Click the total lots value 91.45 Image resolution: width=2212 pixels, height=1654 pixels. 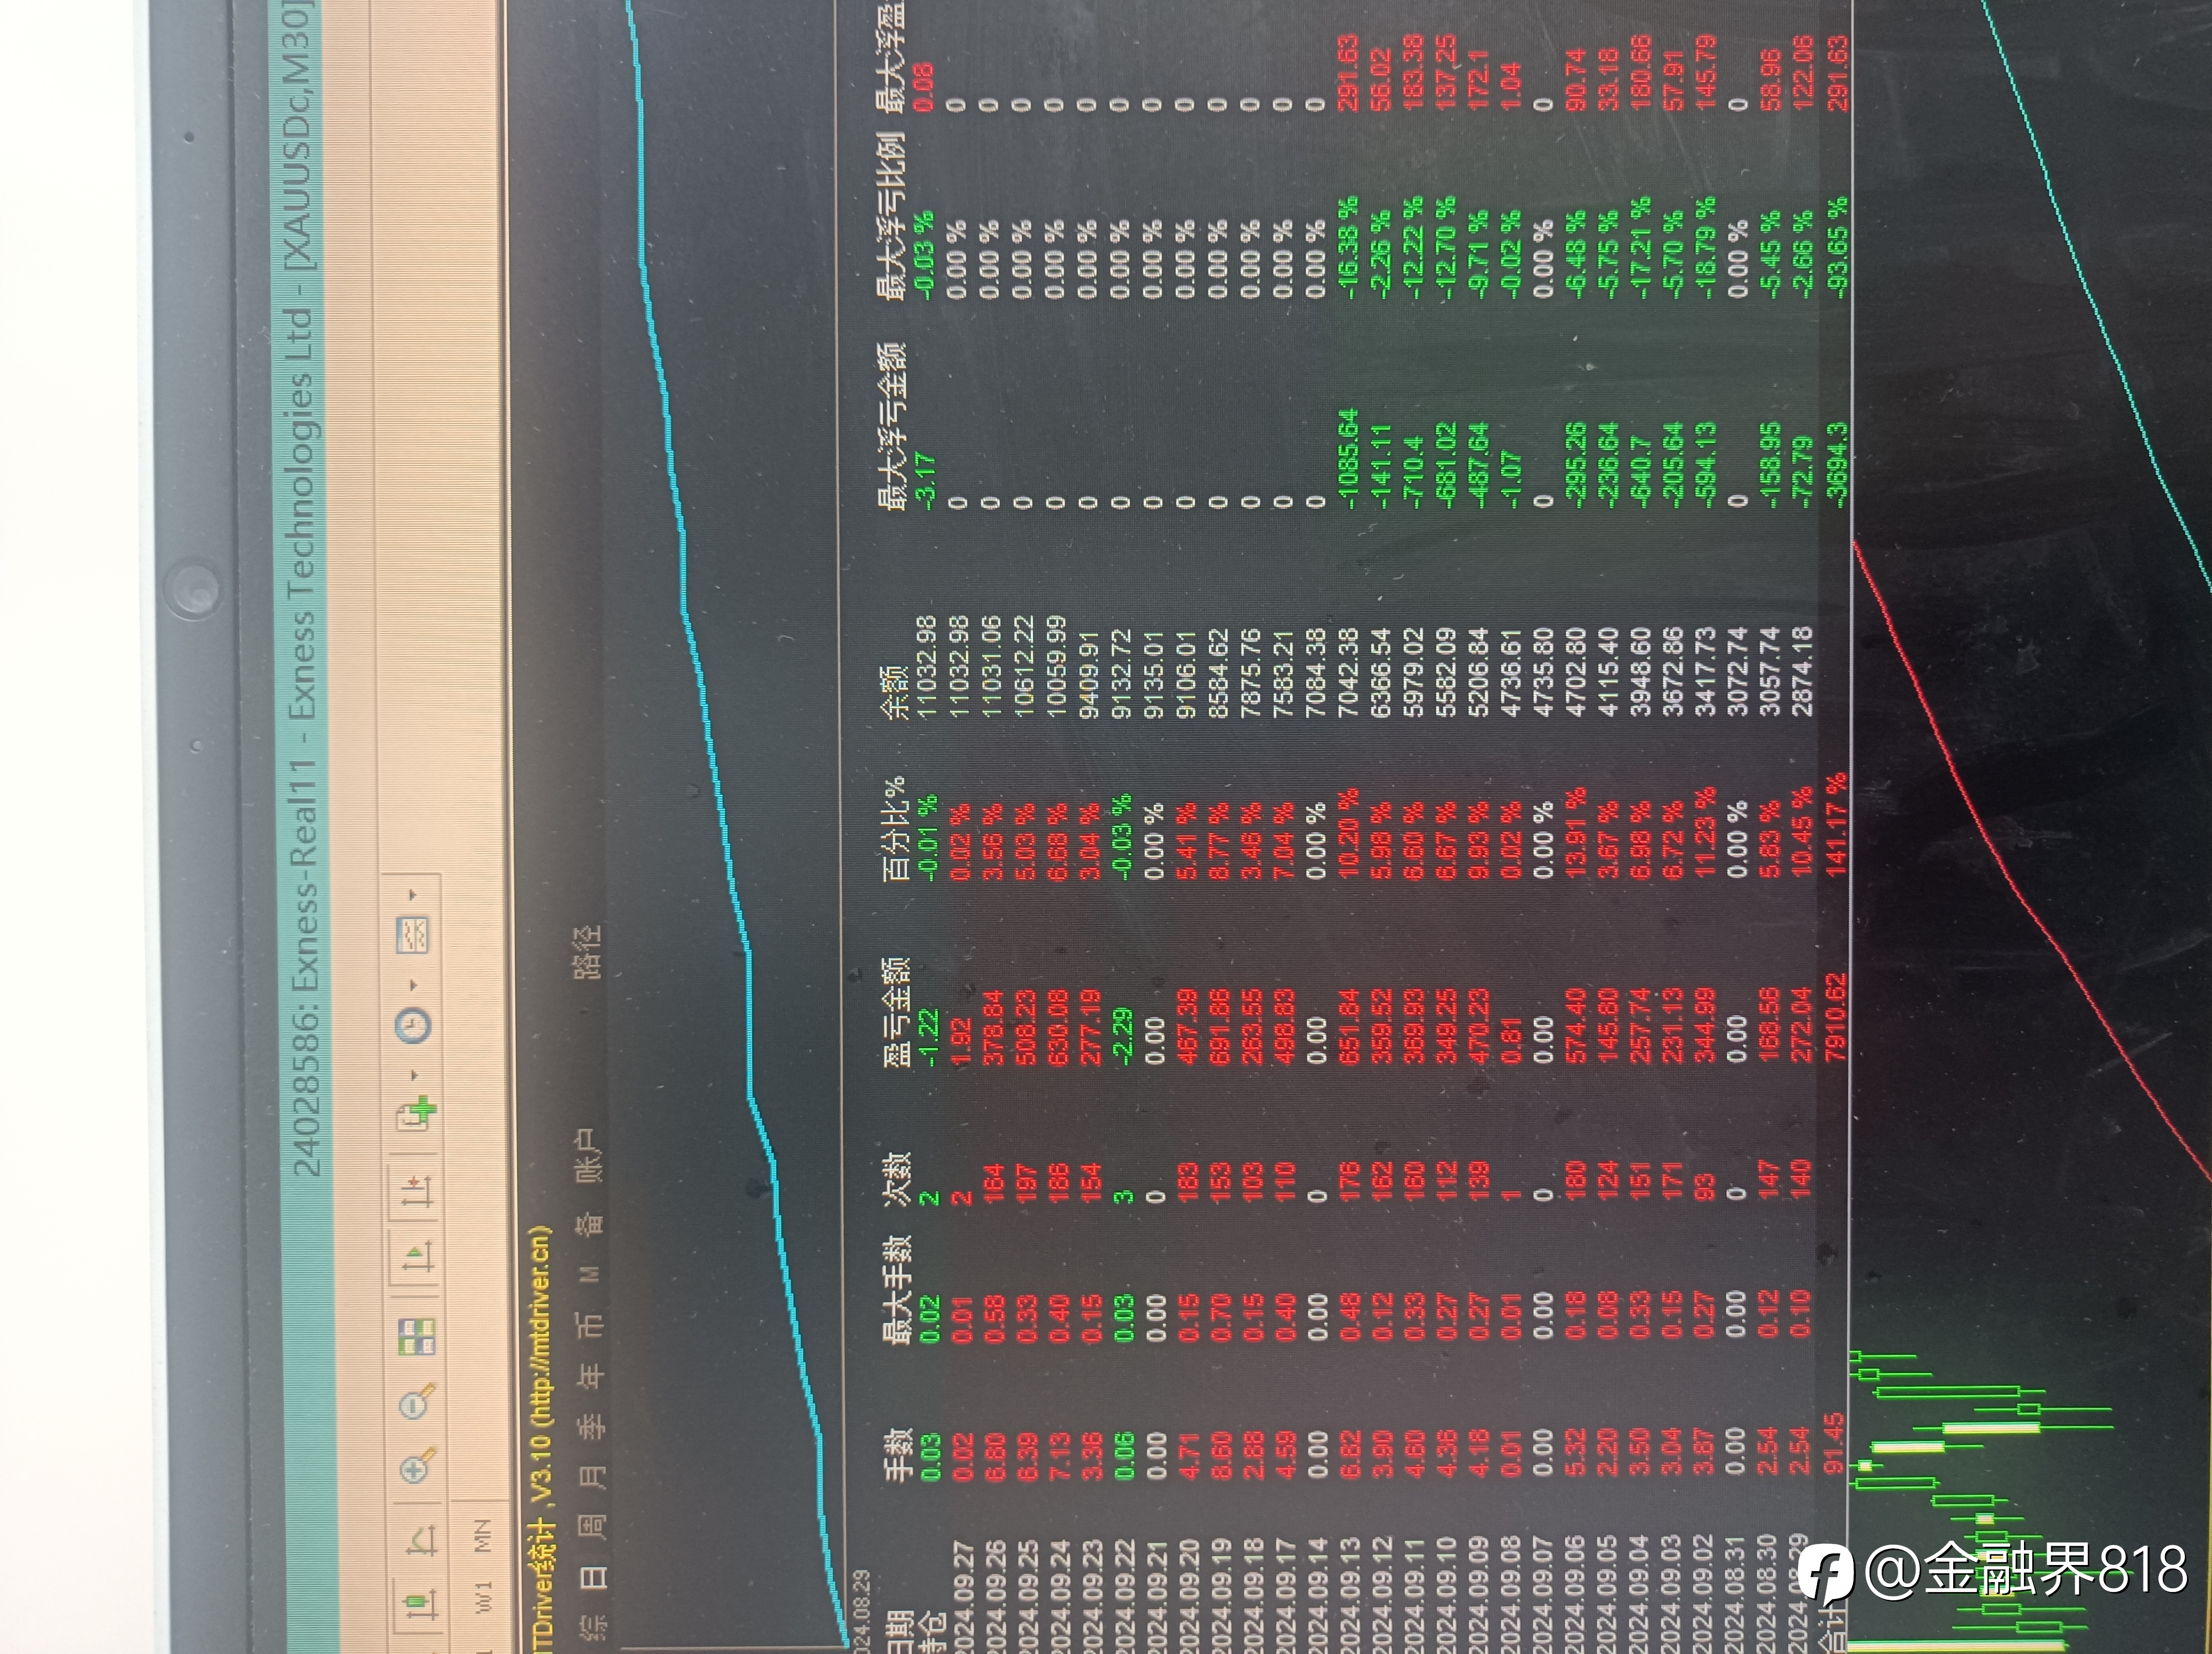1834,1444
